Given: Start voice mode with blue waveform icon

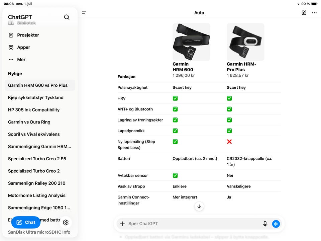Looking at the screenshot, I should click(x=276, y=224).
